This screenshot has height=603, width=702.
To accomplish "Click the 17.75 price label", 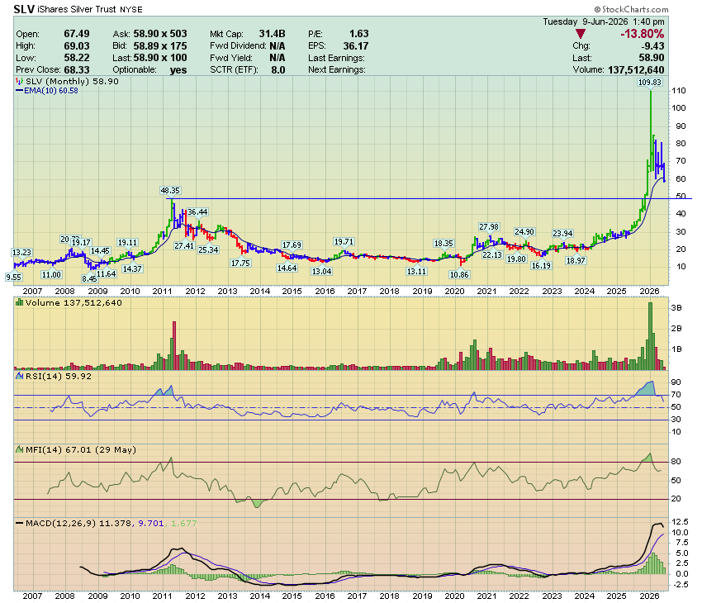I will (240, 264).
